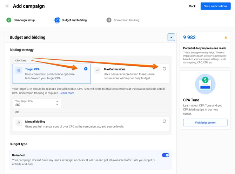Click the MaxConversions chart icon
Image resolution: width=235 pixels, height=174 pixels.
(x=97, y=71)
